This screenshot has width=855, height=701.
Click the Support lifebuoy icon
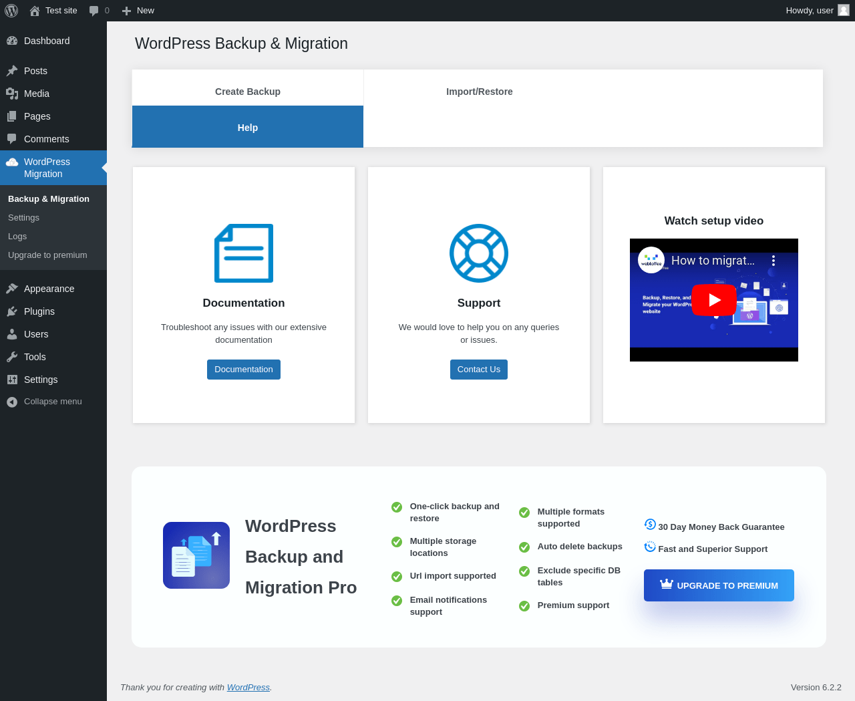pos(479,253)
